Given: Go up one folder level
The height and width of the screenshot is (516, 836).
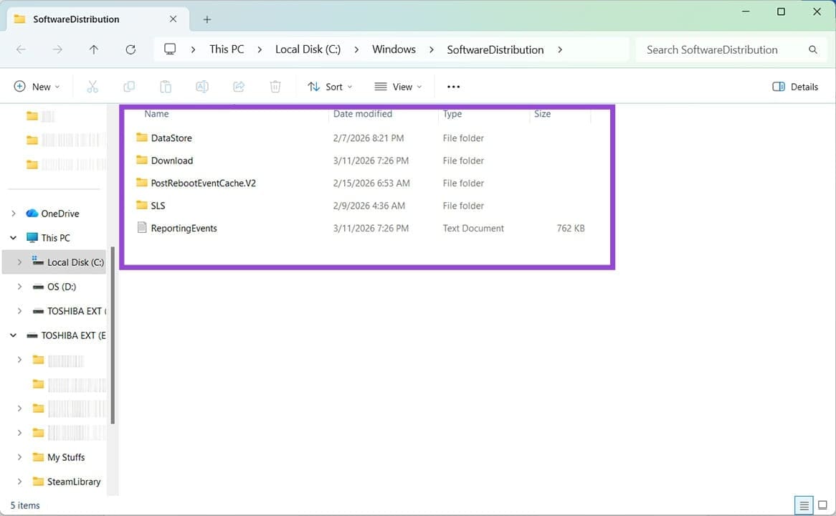Looking at the screenshot, I should coord(93,49).
